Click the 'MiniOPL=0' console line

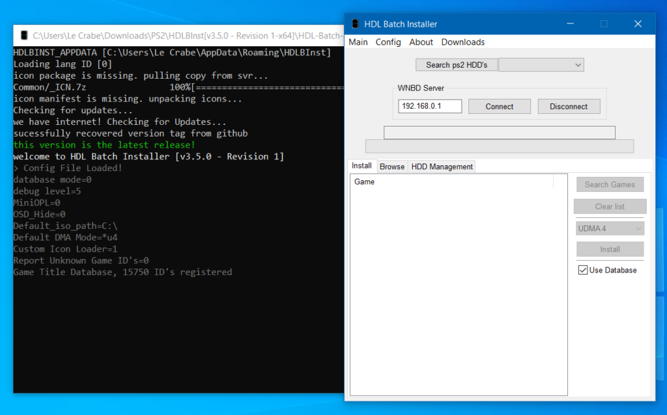[36, 202]
